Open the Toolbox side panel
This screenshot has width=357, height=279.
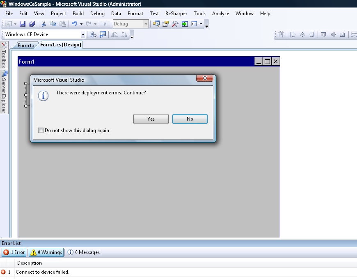[x=4, y=55]
